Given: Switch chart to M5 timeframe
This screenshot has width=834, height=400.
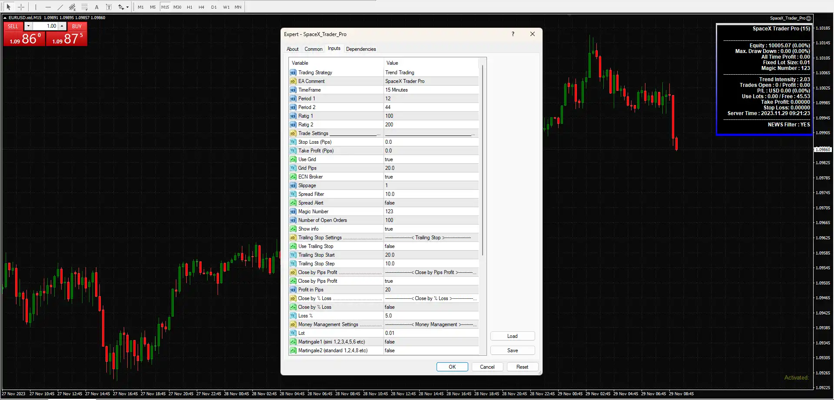Looking at the screenshot, I should point(153,7).
